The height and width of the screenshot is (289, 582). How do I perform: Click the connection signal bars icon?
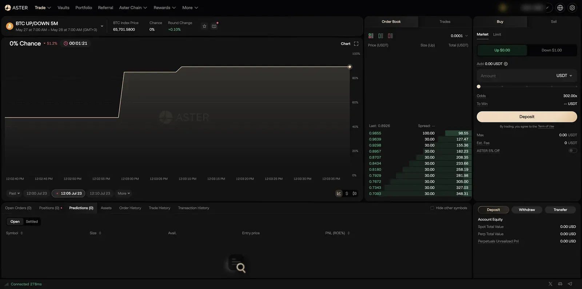click(x=7, y=284)
